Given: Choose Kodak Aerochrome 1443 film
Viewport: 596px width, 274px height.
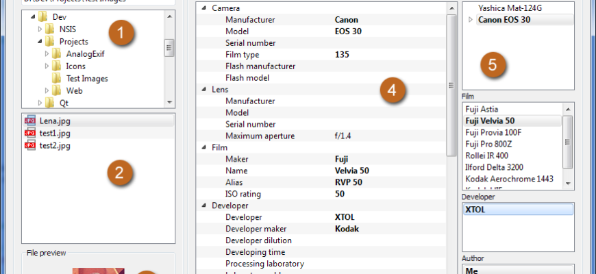Looking at the screenshot, I should pyautogui.click(x=509, y=179).
